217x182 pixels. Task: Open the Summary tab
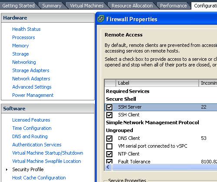[x=52, y=6]
